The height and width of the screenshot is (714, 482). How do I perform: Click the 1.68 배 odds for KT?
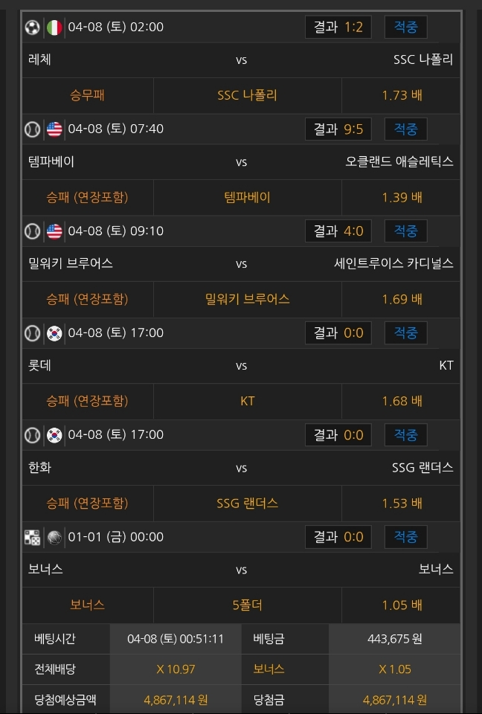point(402,401)
